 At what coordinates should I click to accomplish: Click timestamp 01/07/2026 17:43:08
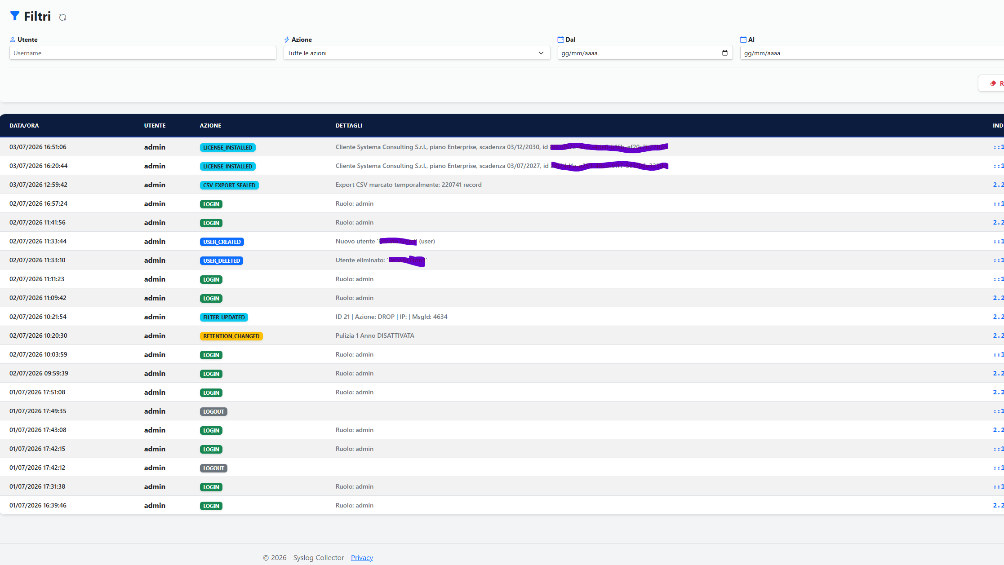[38, 430]
